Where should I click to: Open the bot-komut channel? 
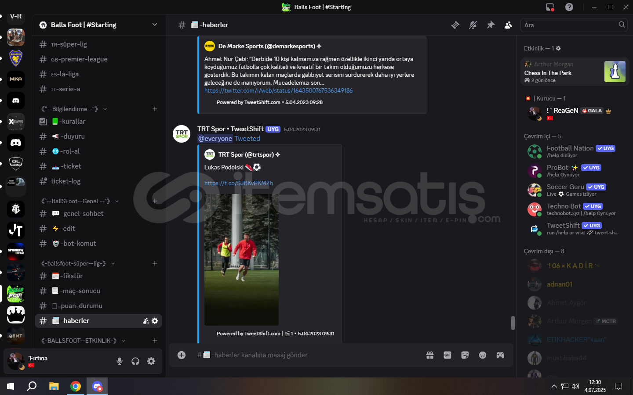98,244
